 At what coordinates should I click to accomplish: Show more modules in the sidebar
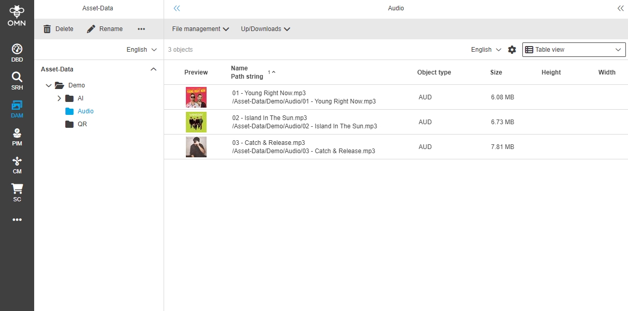17,219
